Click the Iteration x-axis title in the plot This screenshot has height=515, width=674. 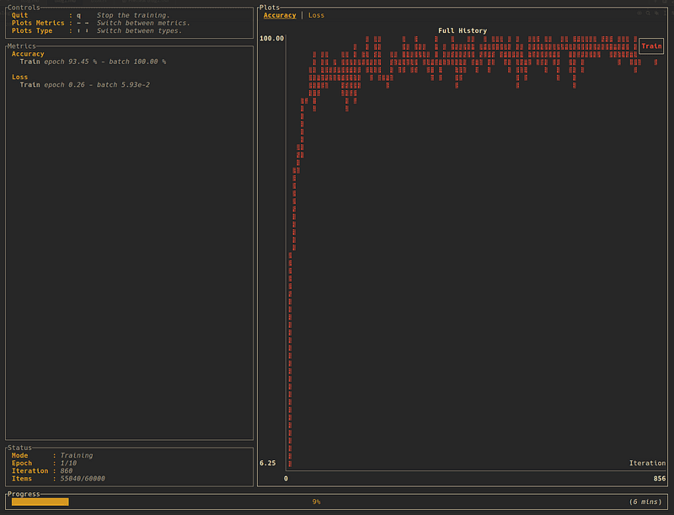647,464
